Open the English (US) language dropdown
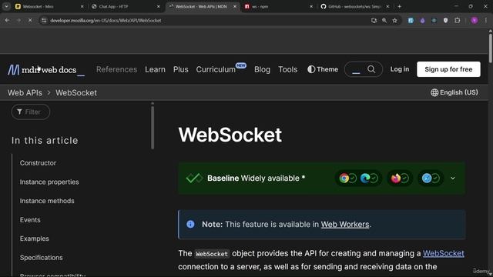 454,92
